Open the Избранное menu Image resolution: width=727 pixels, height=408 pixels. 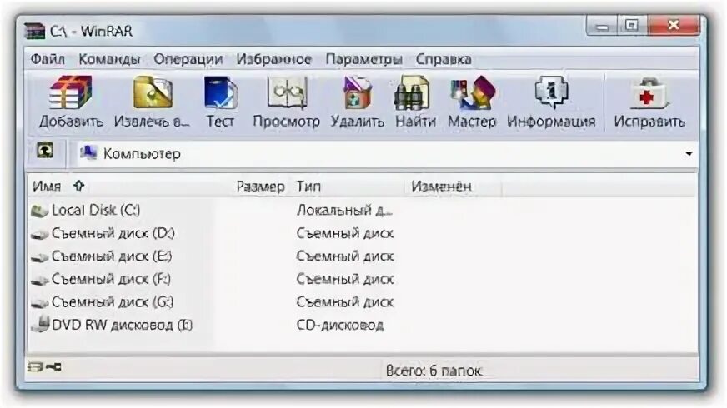tap(274, 59)
